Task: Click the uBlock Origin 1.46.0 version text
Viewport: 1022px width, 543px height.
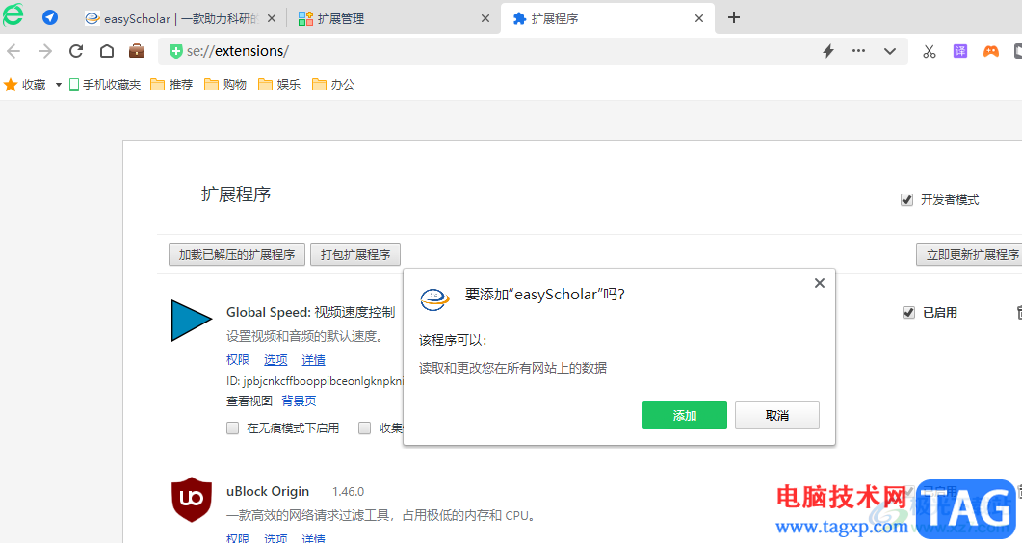Action: [x=348, y=492]
